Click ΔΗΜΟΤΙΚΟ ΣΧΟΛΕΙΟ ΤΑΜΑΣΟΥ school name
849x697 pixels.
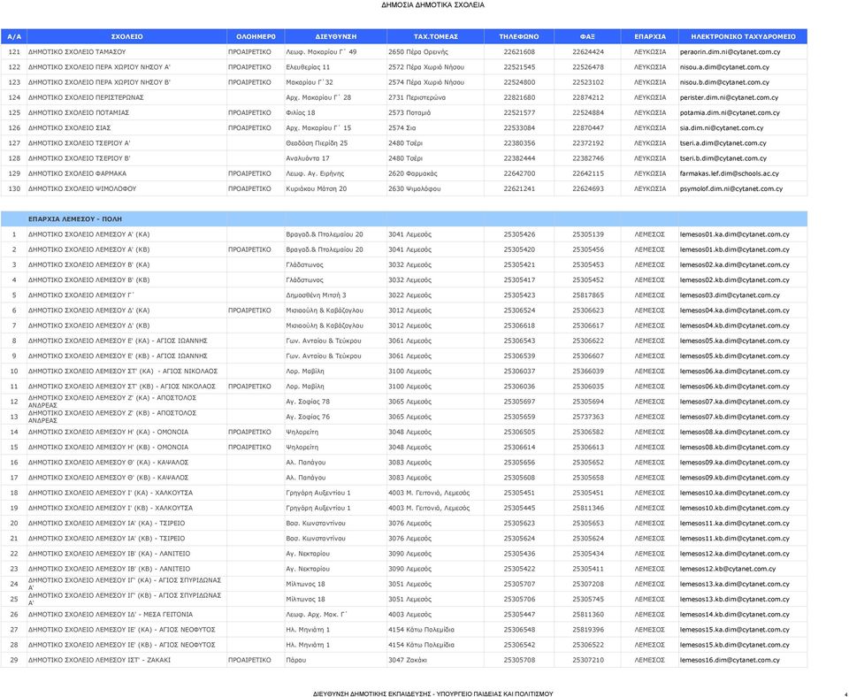[77, 52]
